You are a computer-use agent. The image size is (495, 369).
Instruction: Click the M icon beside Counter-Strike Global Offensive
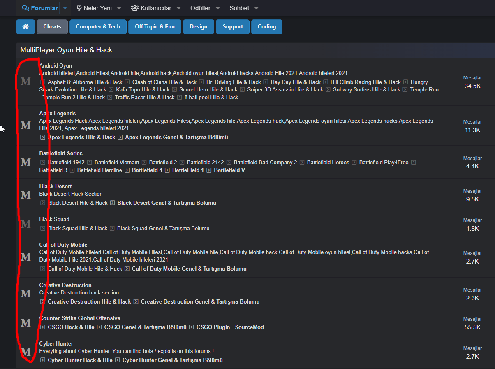(x=26, y=322)
